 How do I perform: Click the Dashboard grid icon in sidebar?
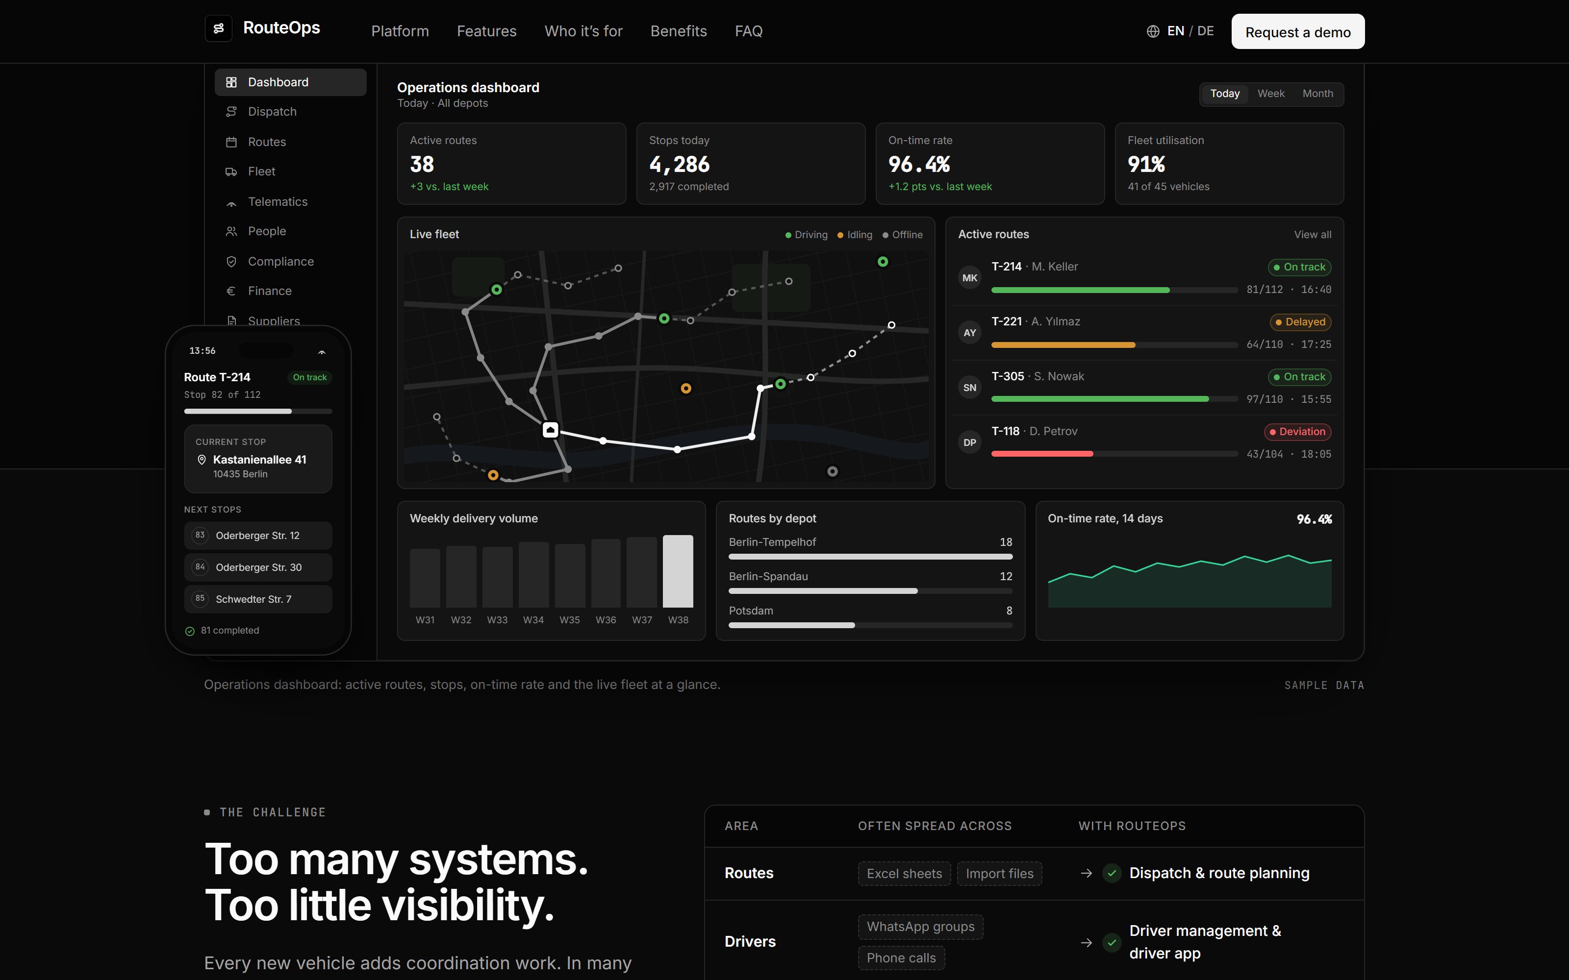tap(231, 82)
